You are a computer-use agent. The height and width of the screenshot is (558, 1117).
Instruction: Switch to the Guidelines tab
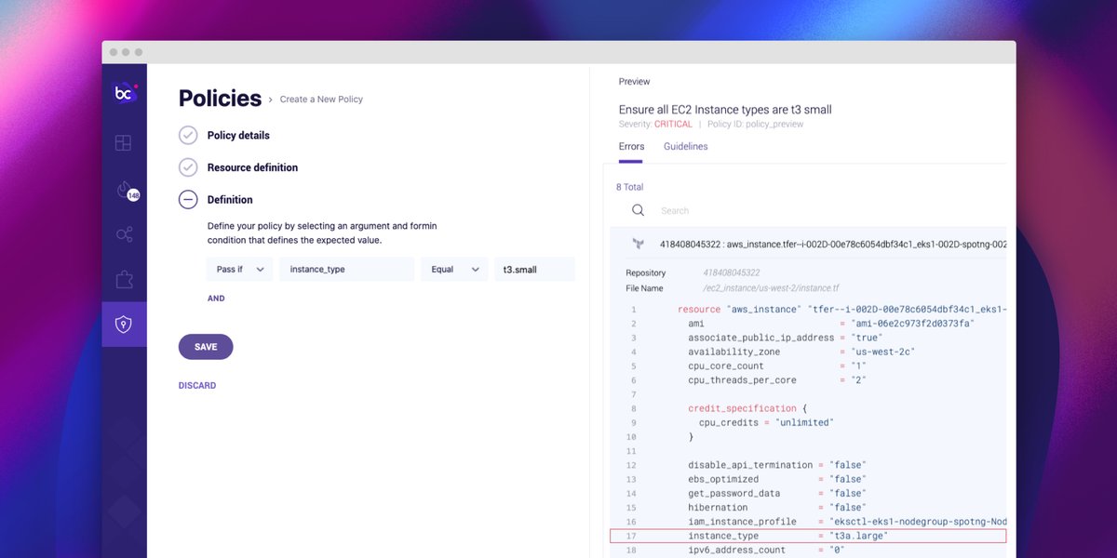pyautogui.click(x=685, y=147)
